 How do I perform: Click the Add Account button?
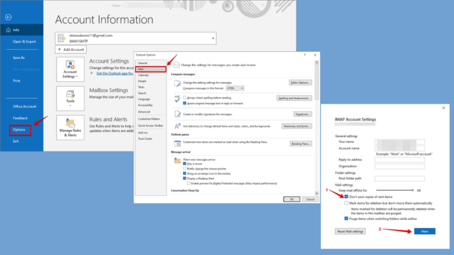click(x=71, y=49)
